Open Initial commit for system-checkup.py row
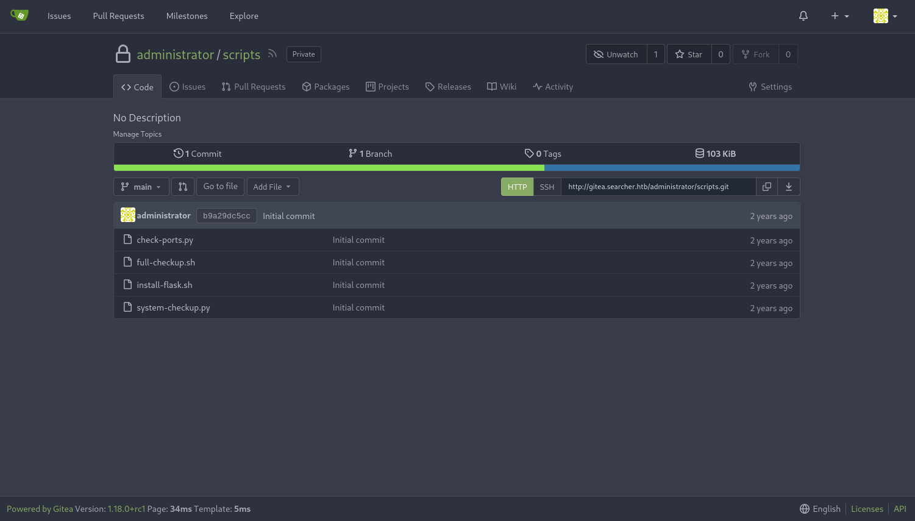This screenshot has height=521, width=915. pos(358,307)
